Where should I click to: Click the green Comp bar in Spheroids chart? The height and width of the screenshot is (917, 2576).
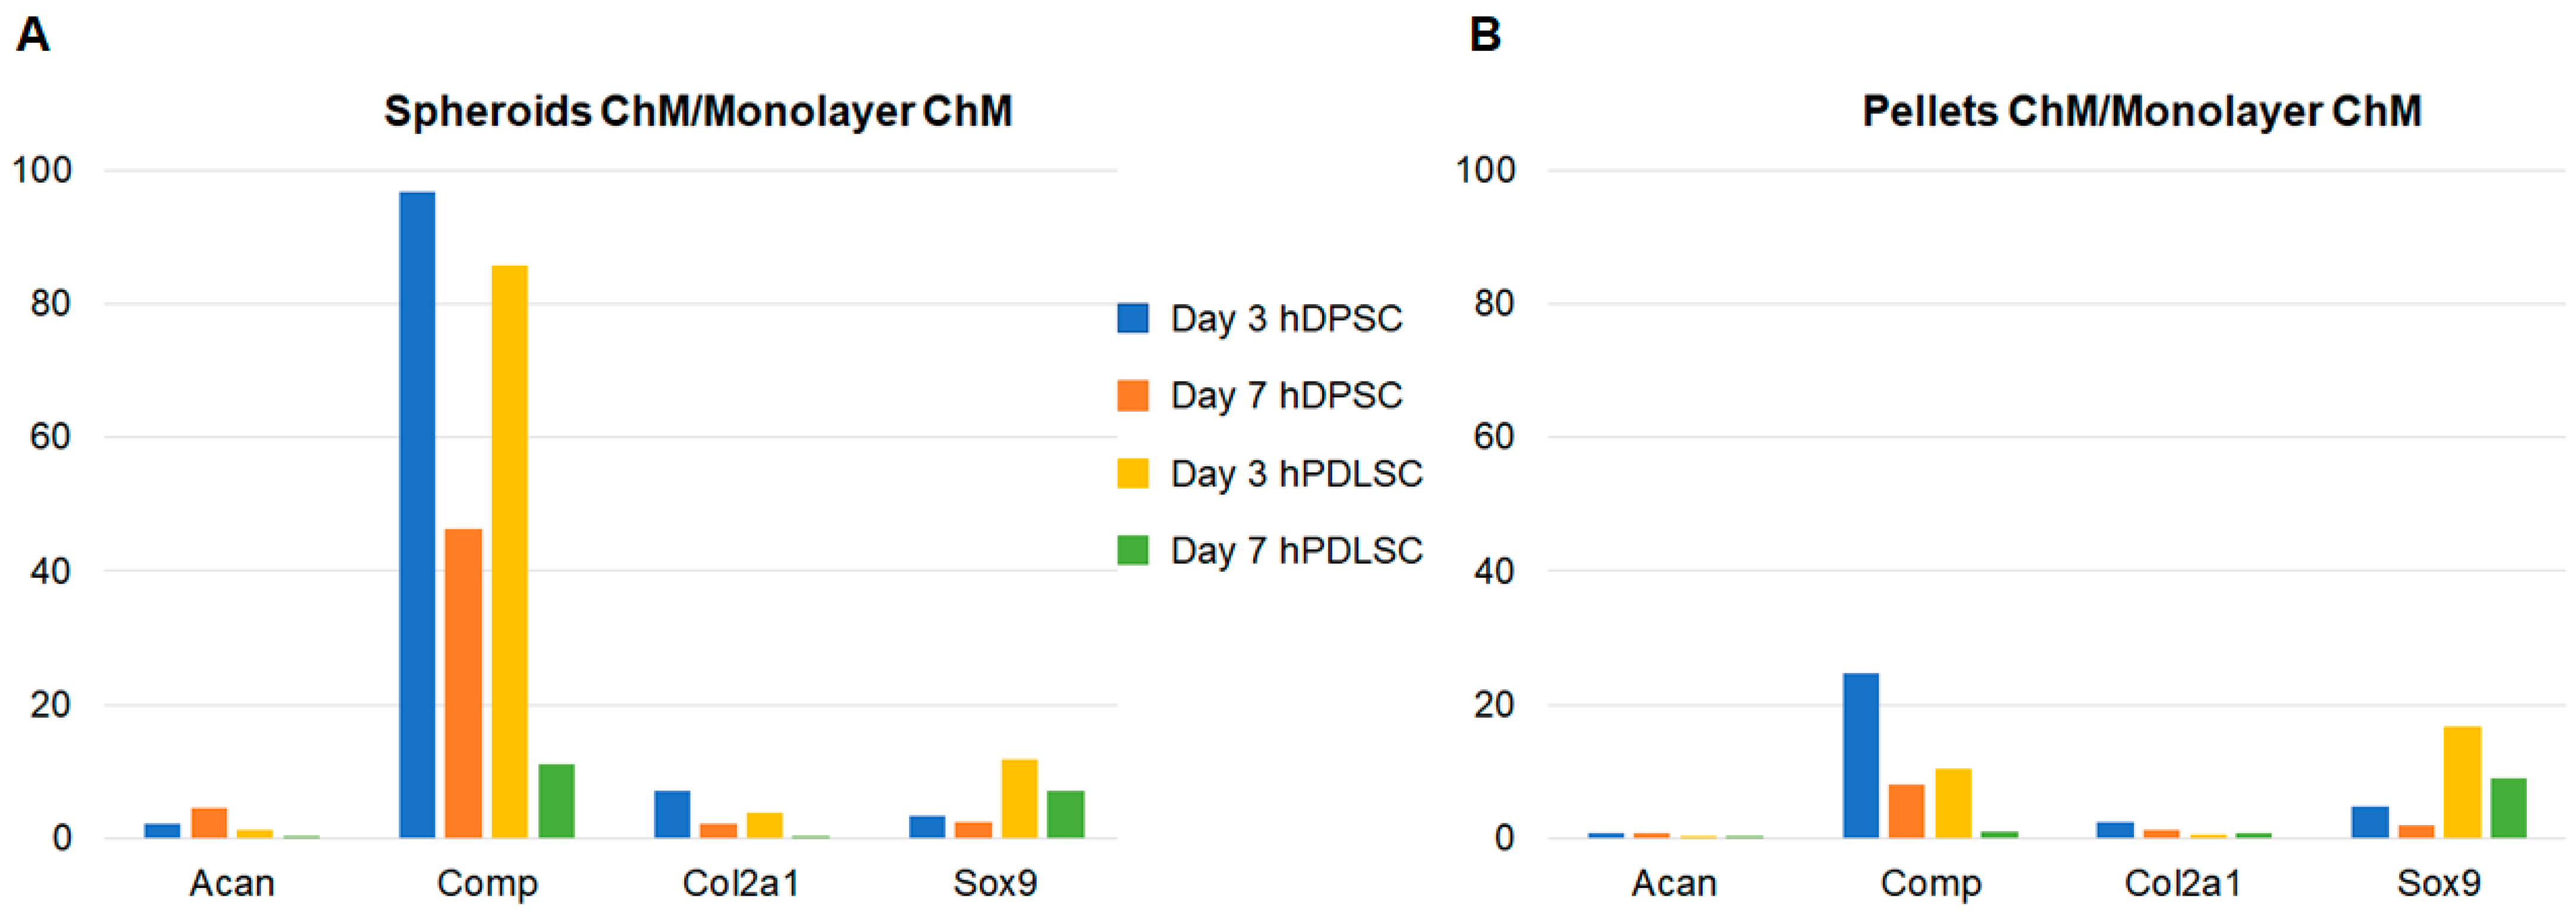(556, 801)
